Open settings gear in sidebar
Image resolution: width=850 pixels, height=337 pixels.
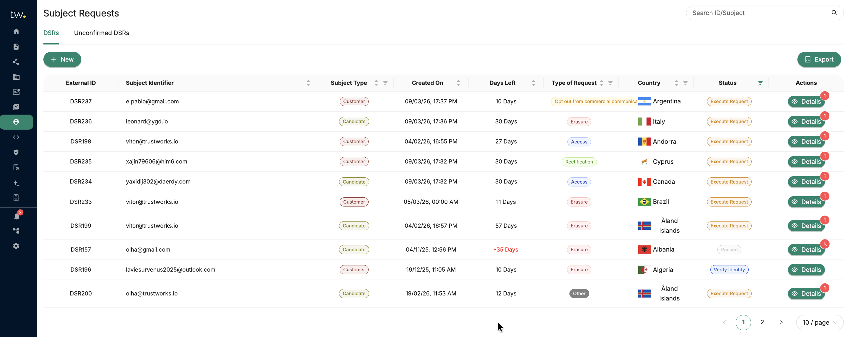pos(16,246)
